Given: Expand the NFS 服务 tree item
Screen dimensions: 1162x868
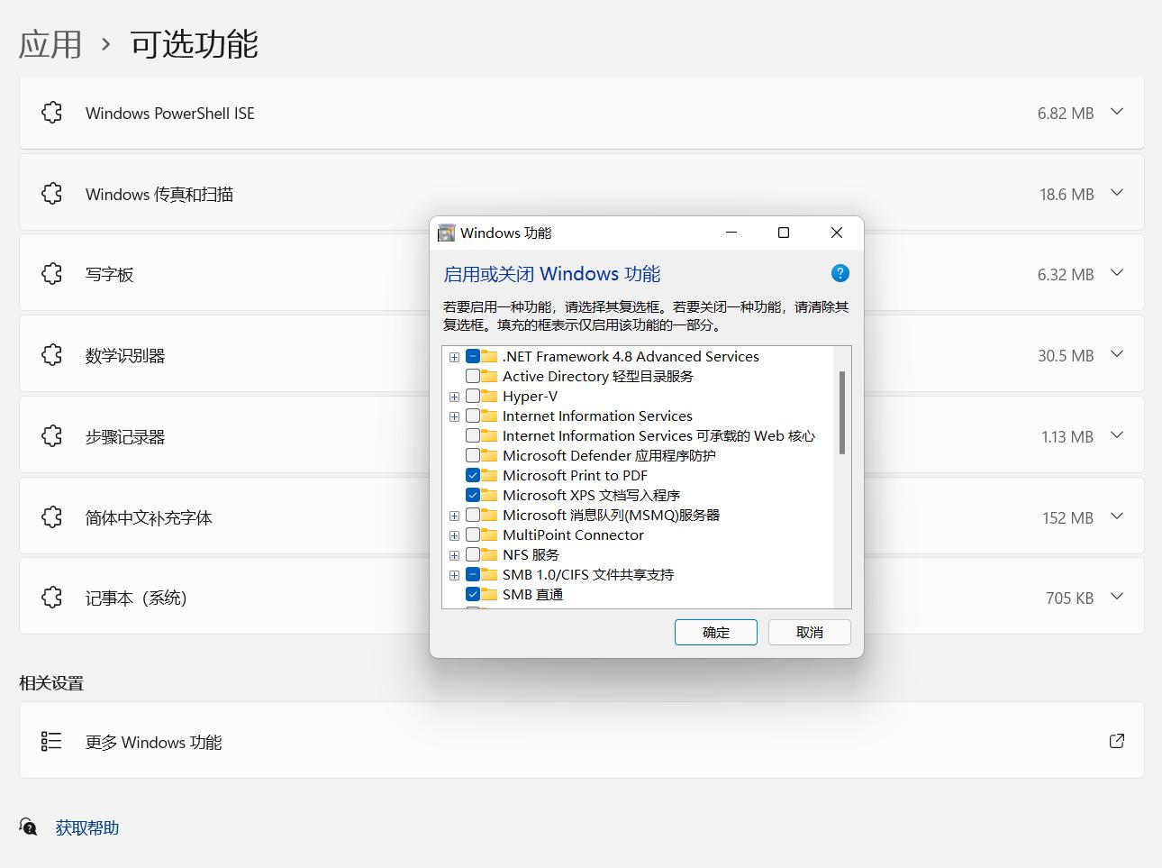Looking at the screenshot, I should coord(454,554).
